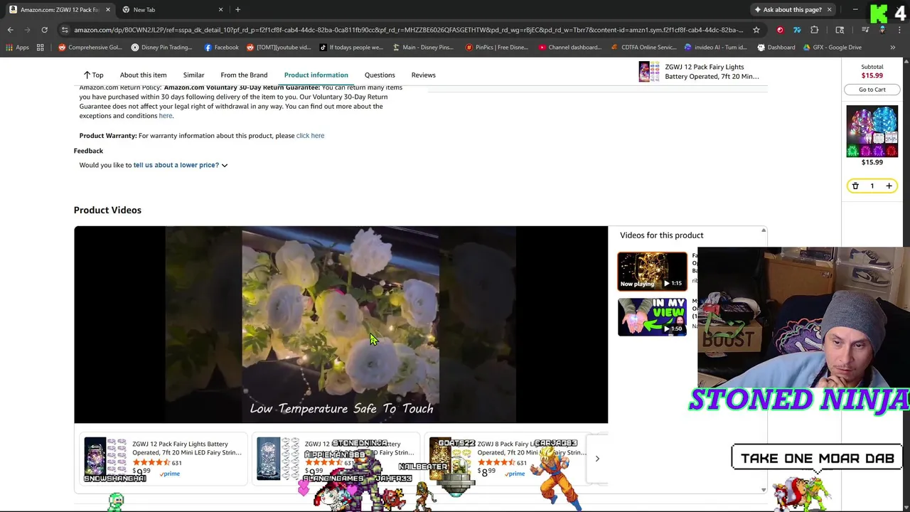Reload the Amazon page
The width and height of the screenshot is (910, 512).
coord(44,30)
